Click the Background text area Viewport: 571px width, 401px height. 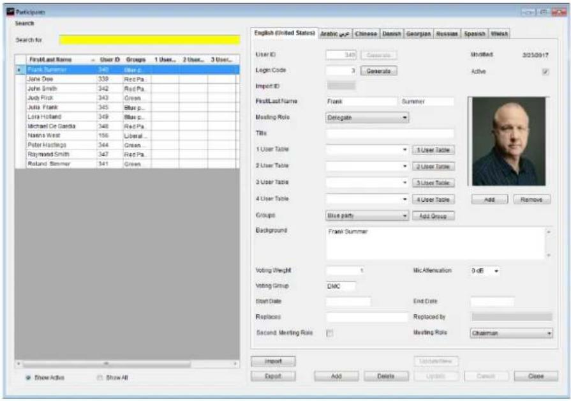436,243
